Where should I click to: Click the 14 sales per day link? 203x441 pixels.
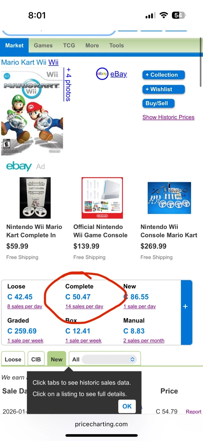pos(84,306)
